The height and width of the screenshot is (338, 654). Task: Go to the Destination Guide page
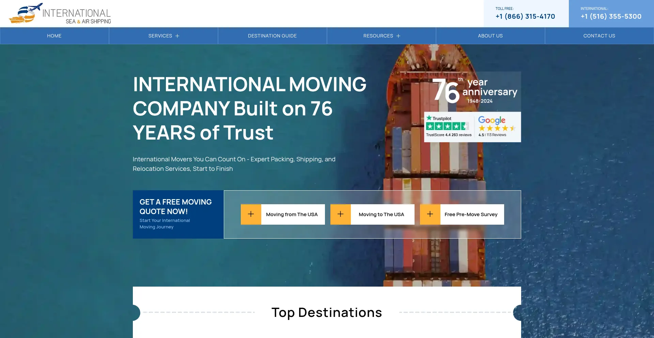(x=272, y=36)
